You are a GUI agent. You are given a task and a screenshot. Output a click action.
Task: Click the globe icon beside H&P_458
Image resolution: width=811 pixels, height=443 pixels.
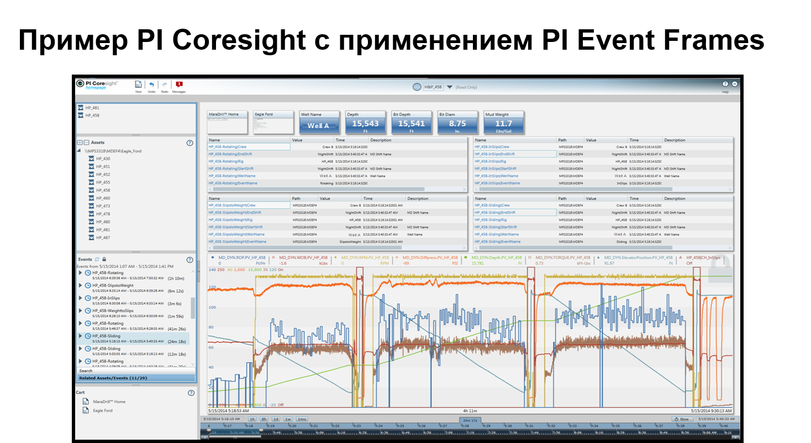pyautogui.click(x=417, y=87)
